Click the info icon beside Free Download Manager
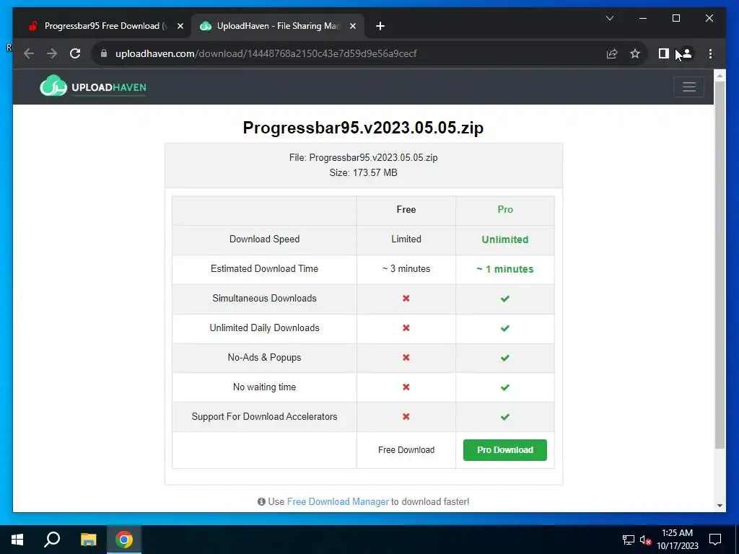The height and width of the screenshot is (554, 739). [261, 502]
